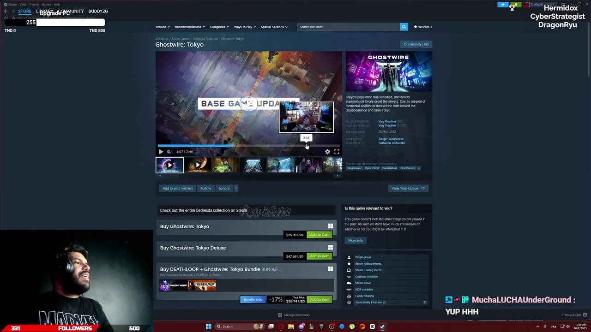Screen dimensions: 591x332
Task: Open the Help menu
Action: tap(57, 4)
